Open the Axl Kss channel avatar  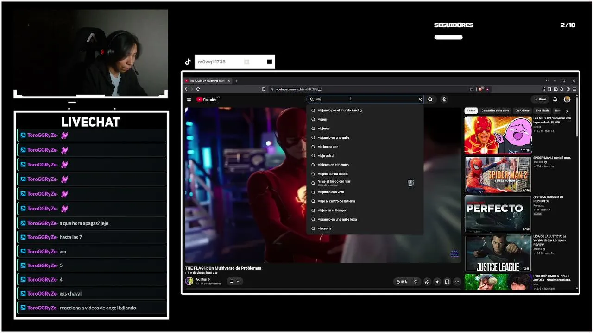189,281
